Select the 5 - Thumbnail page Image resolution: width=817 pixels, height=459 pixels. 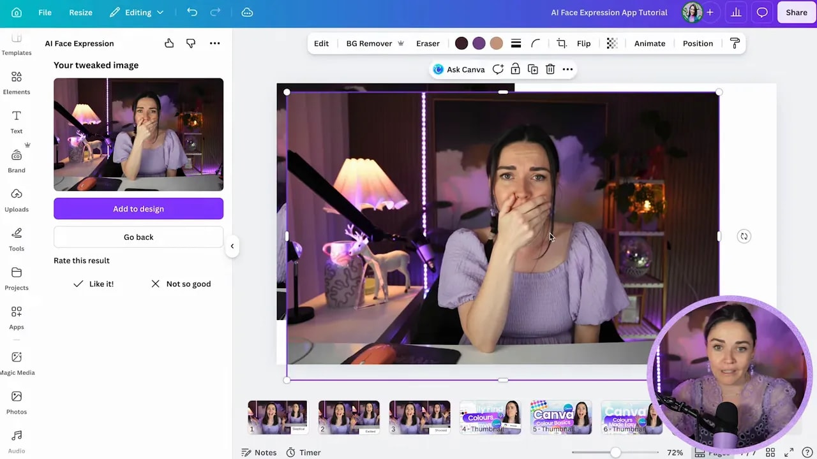561,418
